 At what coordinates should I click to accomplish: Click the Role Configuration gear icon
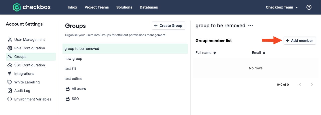pyautogui.click(x=10, y=48)
